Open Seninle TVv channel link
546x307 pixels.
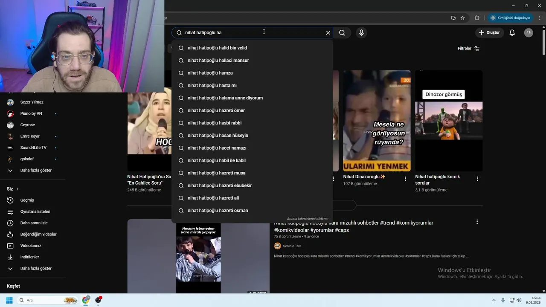[x=292, y=246]
